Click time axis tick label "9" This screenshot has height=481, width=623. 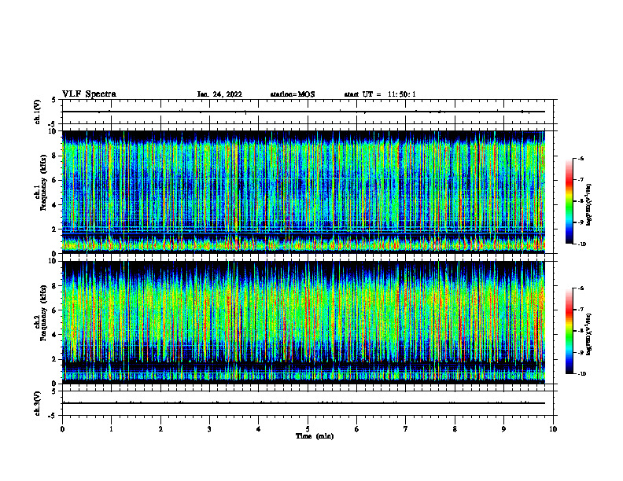click(x=503, y=429)
